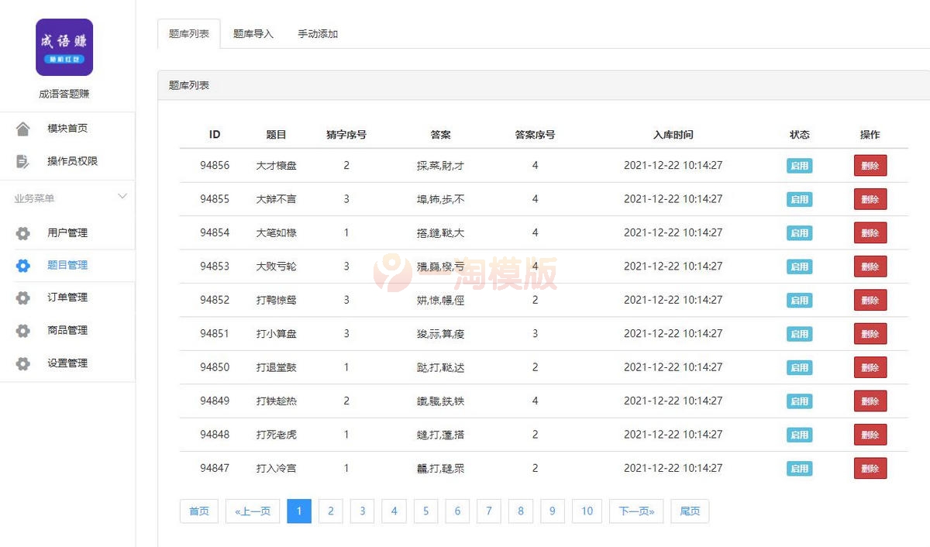Click the 成语赚 app logo
This screenshot has width=930, height=547.
pyautogui.click(x=64, y=47)
